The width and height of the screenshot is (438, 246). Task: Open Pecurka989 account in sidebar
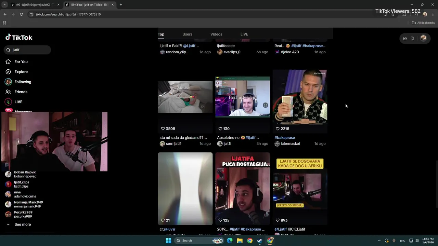coord(19,214)
